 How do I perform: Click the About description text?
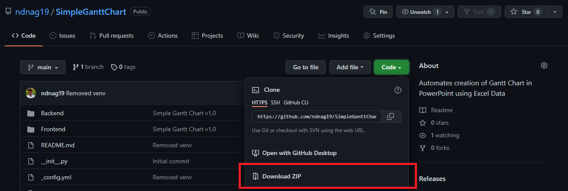click(476, 88)
